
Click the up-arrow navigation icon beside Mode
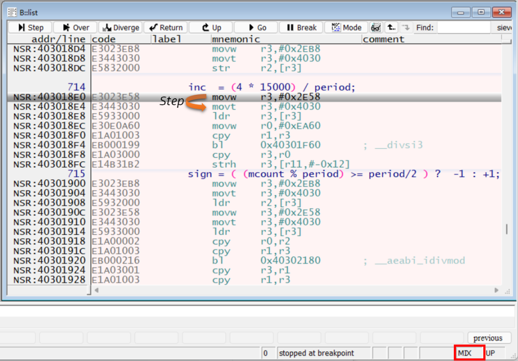pyautogui.click(x=391, y=27)
